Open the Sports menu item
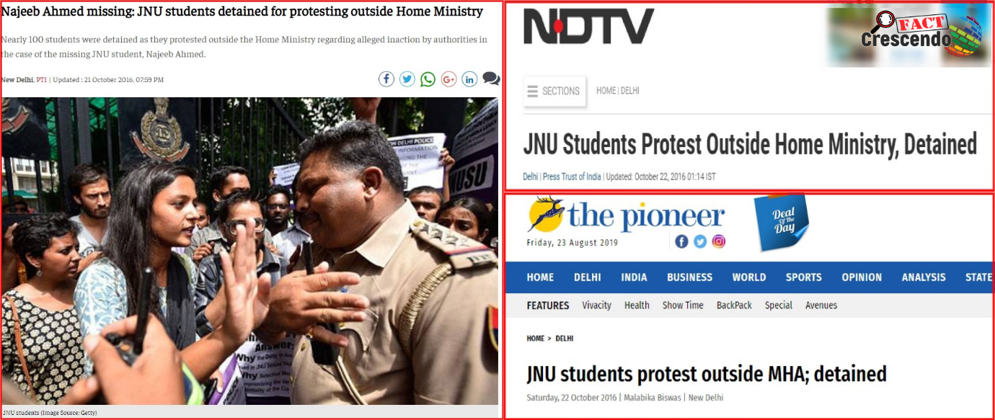The height and width of the screenshot is (420, 995). coord(804,277)
